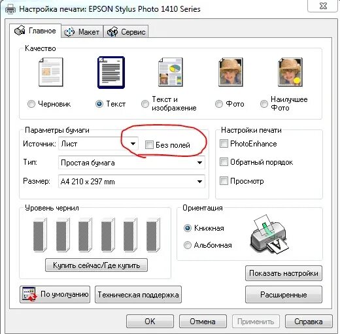
Task: Select the Фото radio button
Action: 219,104
